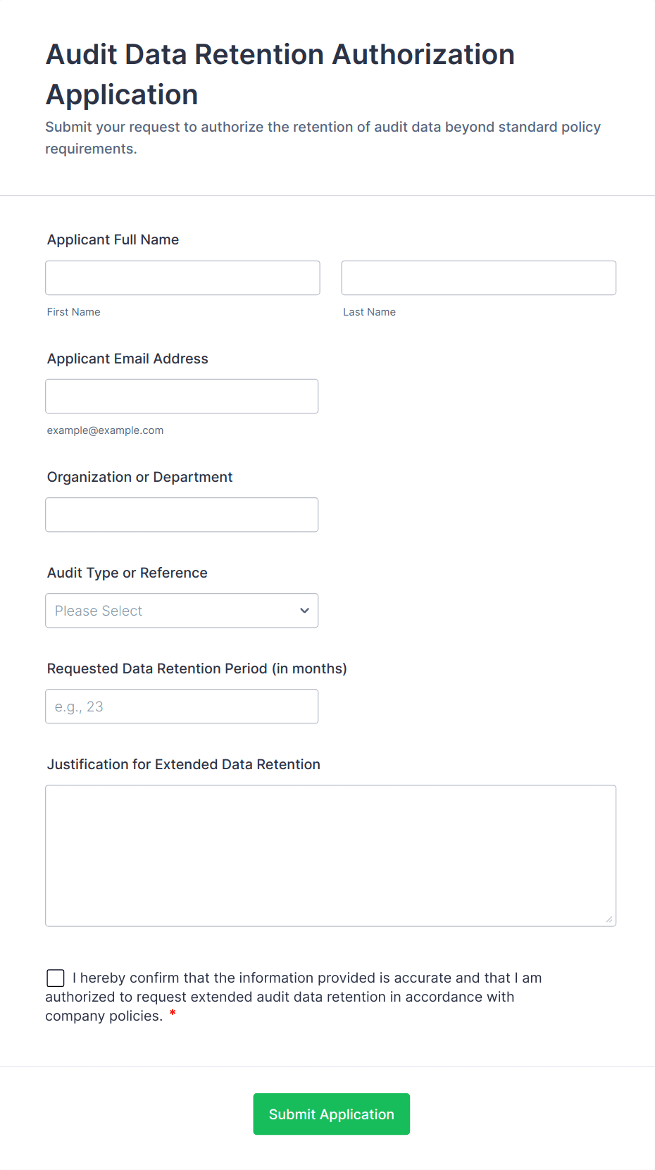Select the Organization or Department text box
Screen dimensions: 655x1170
coord(182,515)
